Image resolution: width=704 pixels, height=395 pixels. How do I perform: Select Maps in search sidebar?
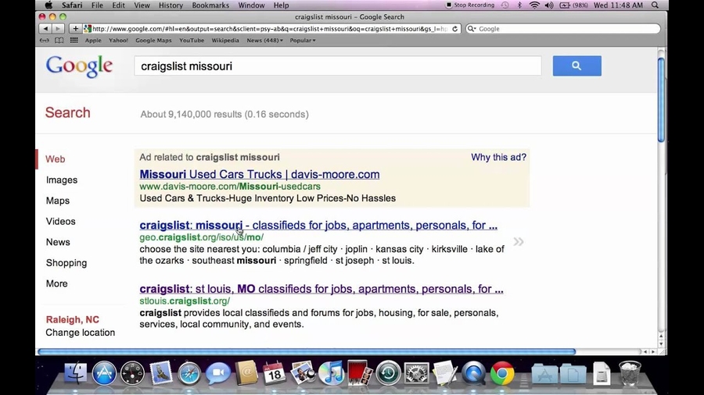point(57,201)
